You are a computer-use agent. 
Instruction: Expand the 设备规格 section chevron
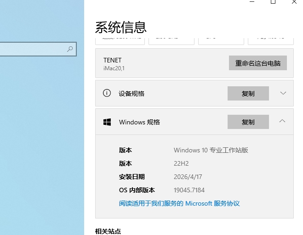(283, 93)
